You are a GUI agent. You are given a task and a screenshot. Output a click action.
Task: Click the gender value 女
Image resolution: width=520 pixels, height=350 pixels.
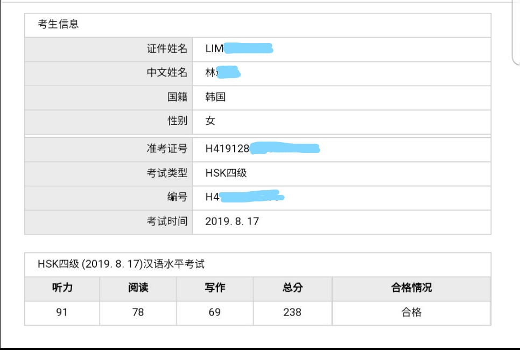(x=210, y=121)
